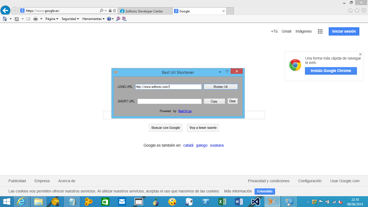368x207 pixels.
Task: Open Excel from the Windows taskbar
Action: point(222,202)
